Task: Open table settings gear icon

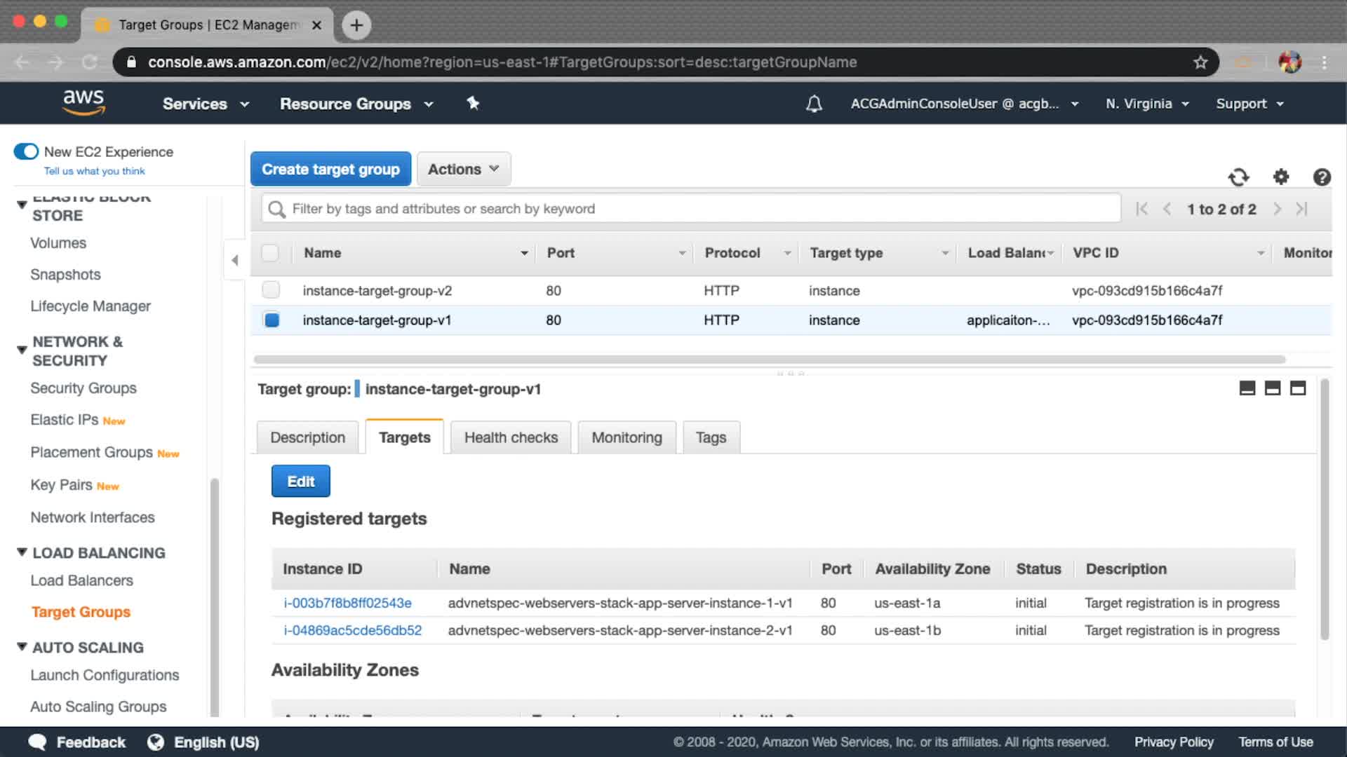Action: (x=1280, y=177)
